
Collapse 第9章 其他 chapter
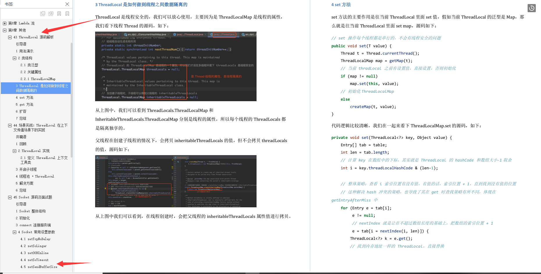pyautogui.click(x=5, y=30)
